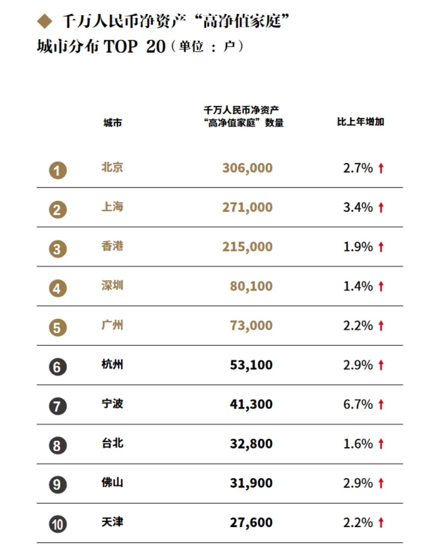The width and height of the screenshot is (428, 548).
Task: Click the red up arrow for 北京
Action: coord(381,168)
